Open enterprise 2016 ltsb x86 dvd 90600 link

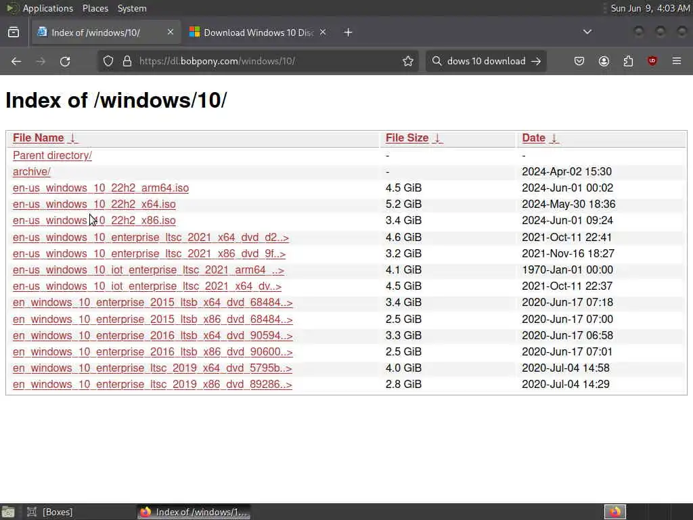[x=152, y=352]
